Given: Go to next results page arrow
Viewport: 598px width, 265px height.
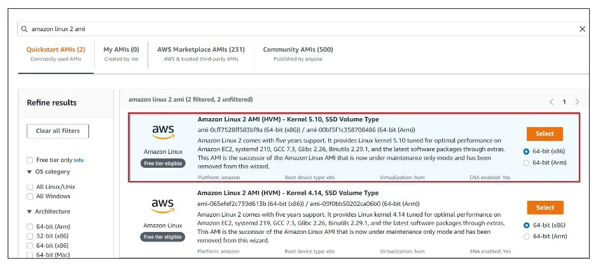Looking at the screenshot, I should click(x=577, y=102).
